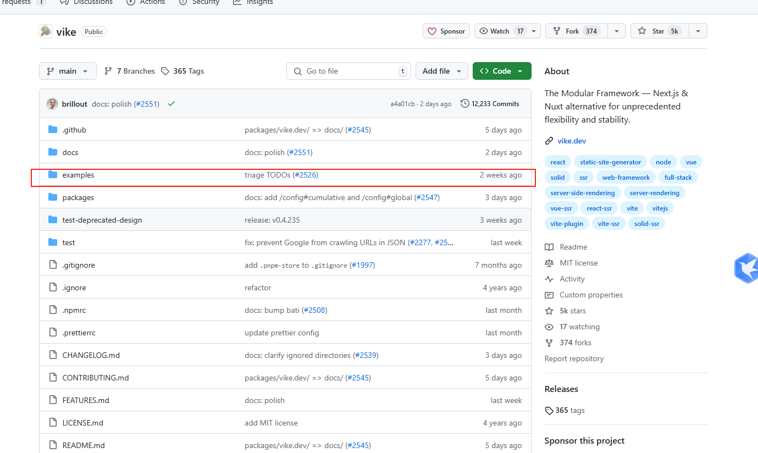Click the vite-plugin topic tag
Viewport: 758px width, 453px height.
(x=567, y=224)
